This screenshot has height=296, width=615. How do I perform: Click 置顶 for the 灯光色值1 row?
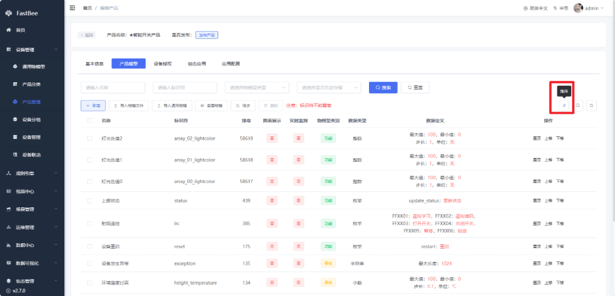coord(537,160)
